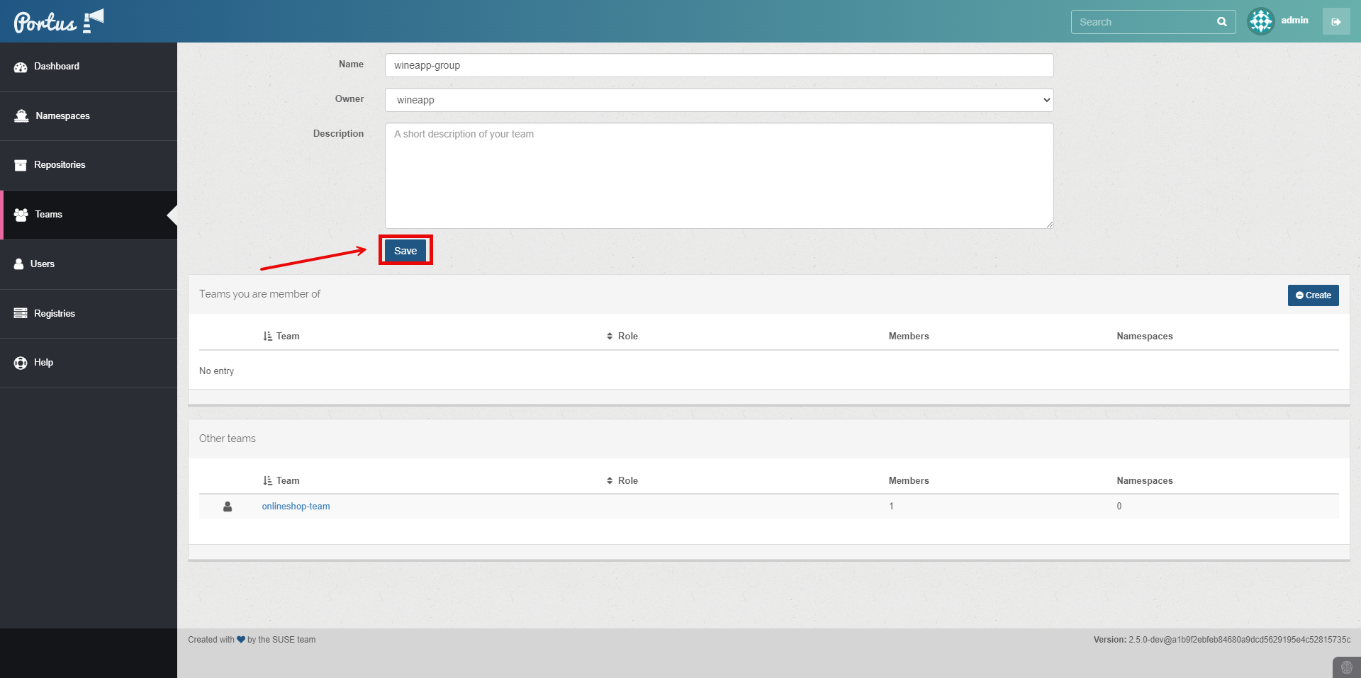
Task: Focus the team Name input field
Action: [719, 65]
